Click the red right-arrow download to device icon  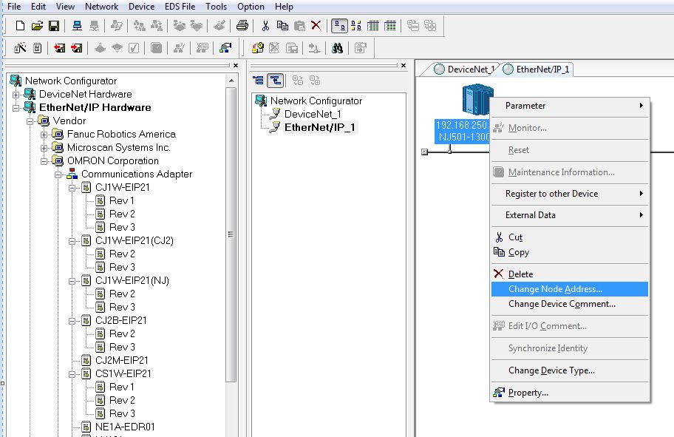point(77,48)
